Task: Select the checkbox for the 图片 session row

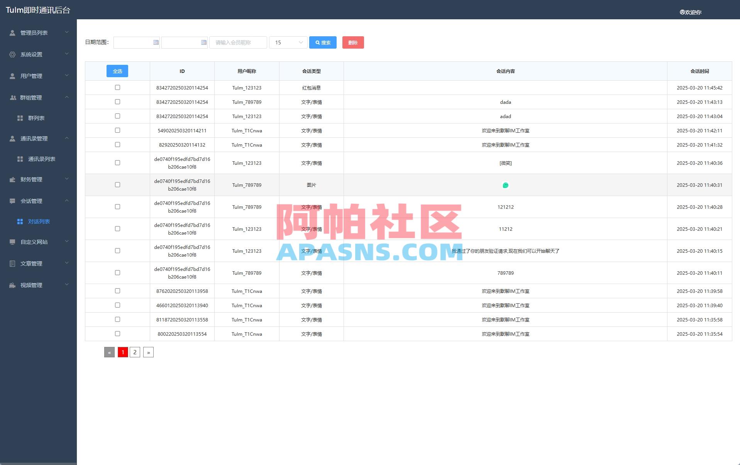Action: pyautogui.click(x=117, y=184)
